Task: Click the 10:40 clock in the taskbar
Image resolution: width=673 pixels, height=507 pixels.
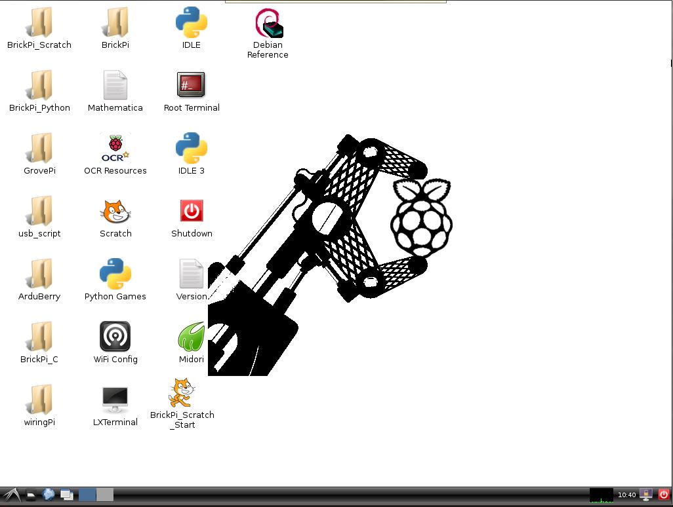Action: (x=626, y=495)
